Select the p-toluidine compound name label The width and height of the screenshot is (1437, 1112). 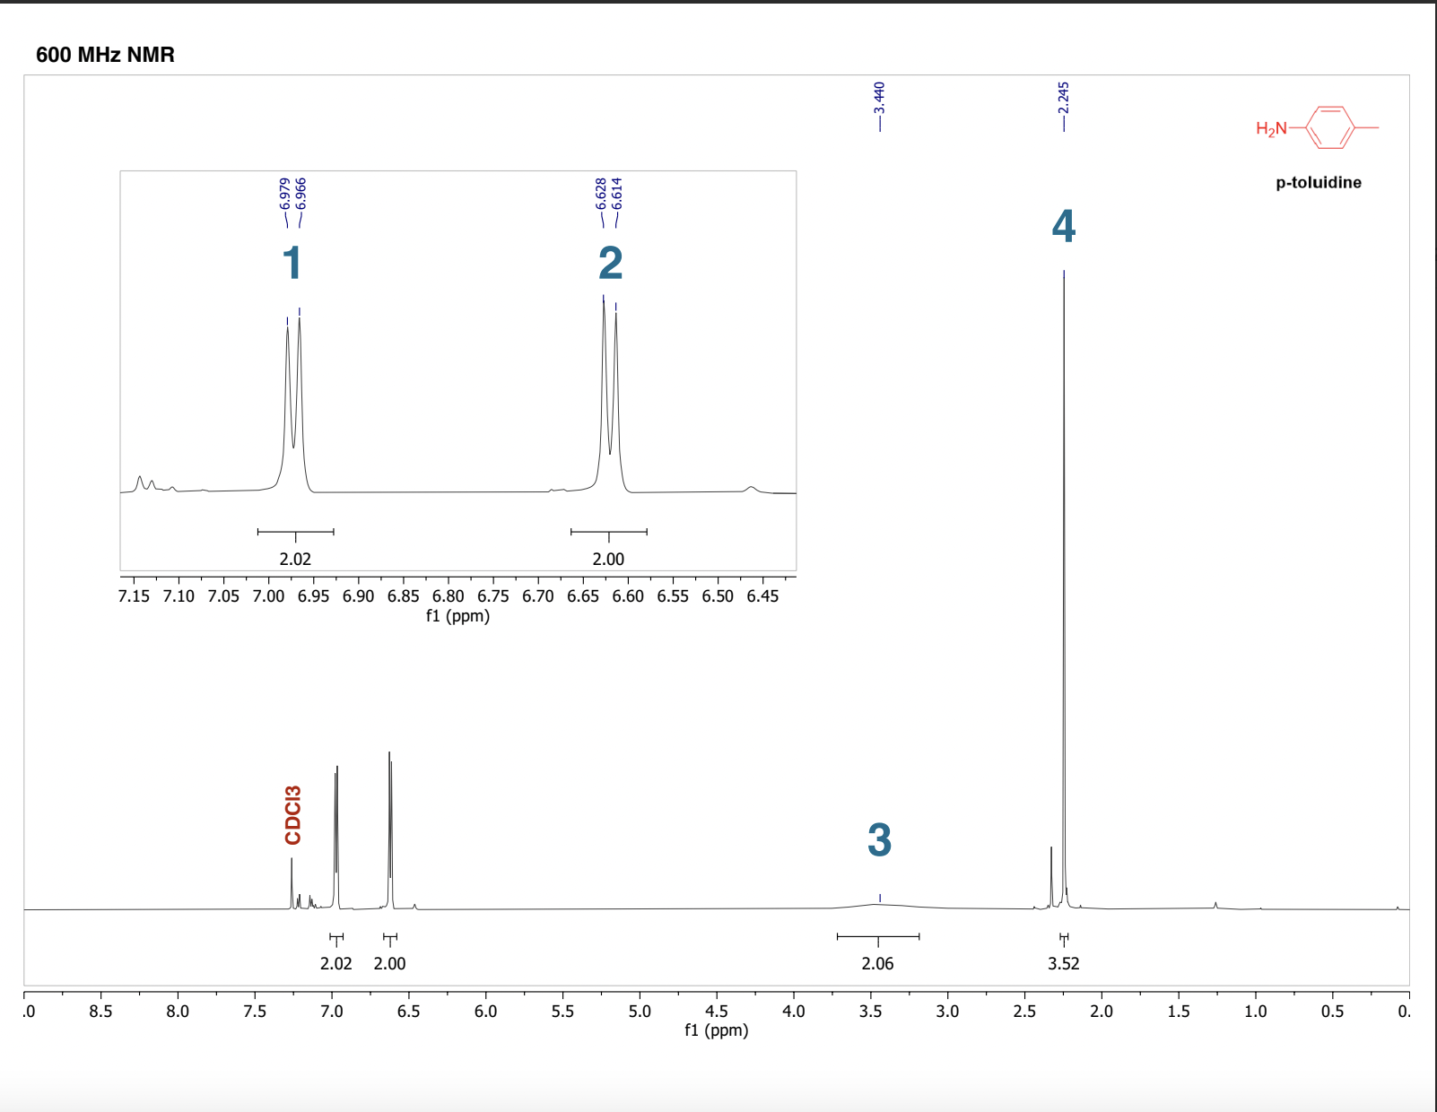coord(1319,181)
